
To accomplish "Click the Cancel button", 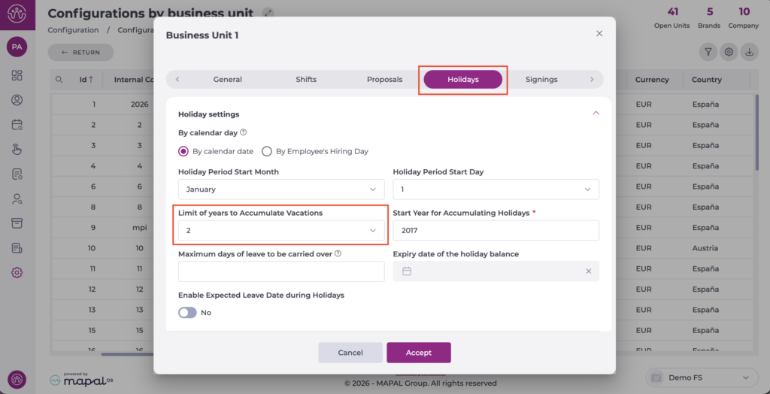I will [350, 353].
